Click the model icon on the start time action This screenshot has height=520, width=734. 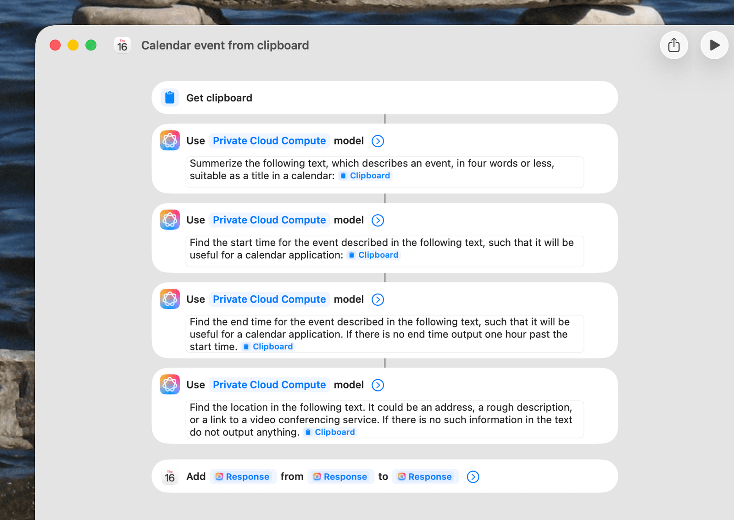click(x=170, y=220)
